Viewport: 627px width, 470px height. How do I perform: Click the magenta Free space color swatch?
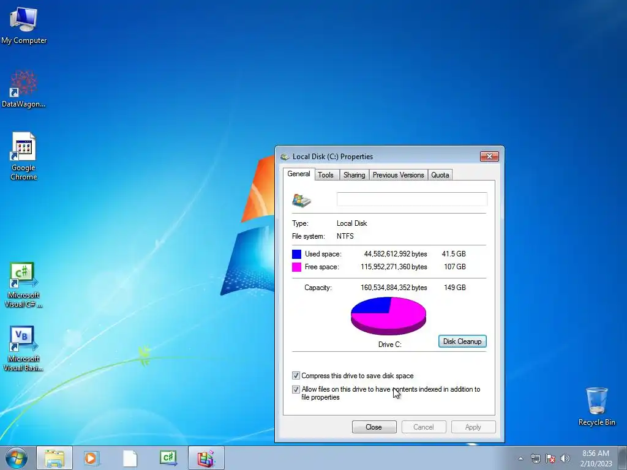pyautogui.click(x=296, y=267)
